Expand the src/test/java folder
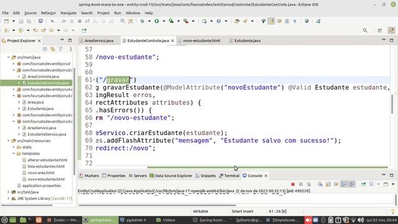The width and height of the screenshot is (398, 224). click(x=8, y=192)
